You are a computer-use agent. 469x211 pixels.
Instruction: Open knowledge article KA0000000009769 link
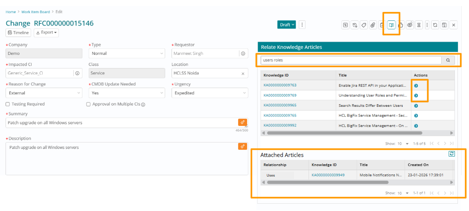tap(280, 95)
